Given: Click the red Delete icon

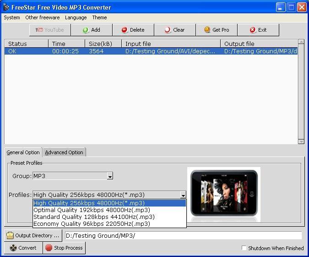Looking at the screenshot, I should point(125,30).
